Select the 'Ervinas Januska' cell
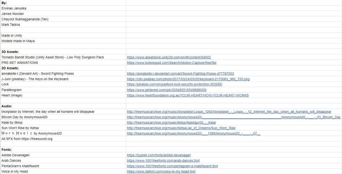 click(x=63, y=8)
